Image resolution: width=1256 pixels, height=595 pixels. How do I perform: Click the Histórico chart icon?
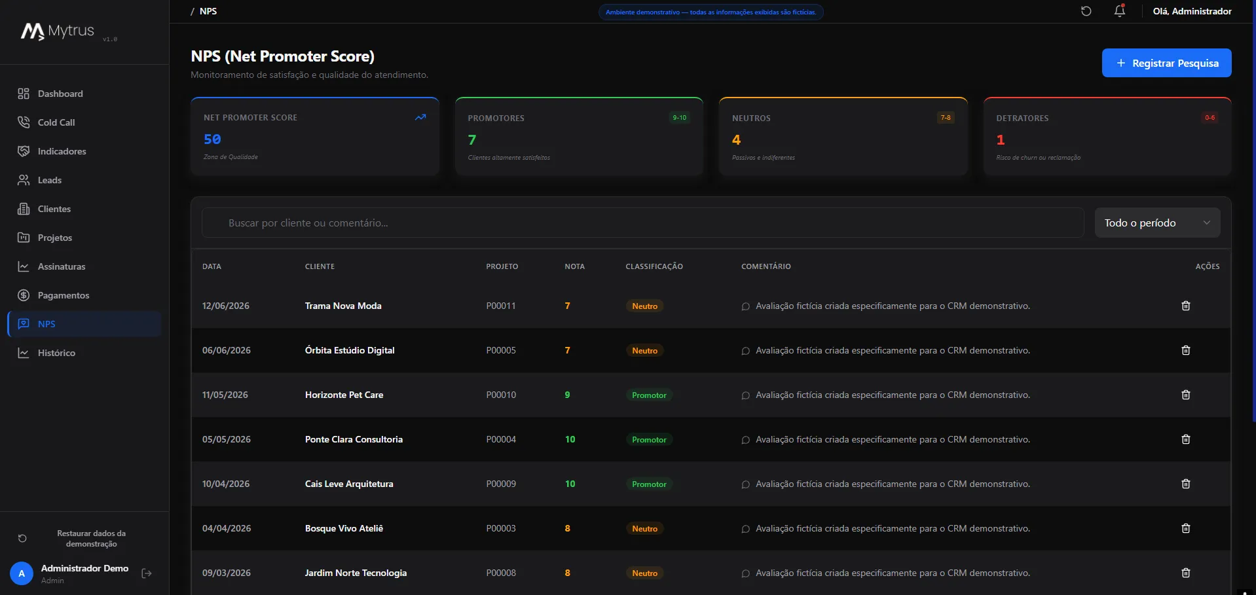(x=24, y=353)
